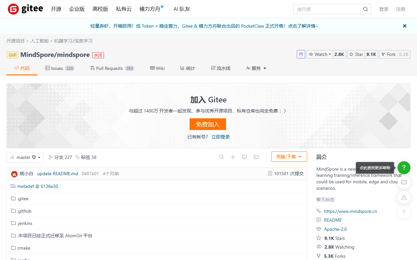Close the PocketClaw announcement banner
The width and height of the screenshot is (417, 260).
[x=405, y=26]
